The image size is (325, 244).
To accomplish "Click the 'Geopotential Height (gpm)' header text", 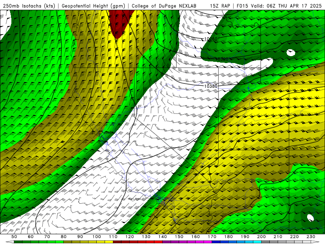I will click(93, 6).
